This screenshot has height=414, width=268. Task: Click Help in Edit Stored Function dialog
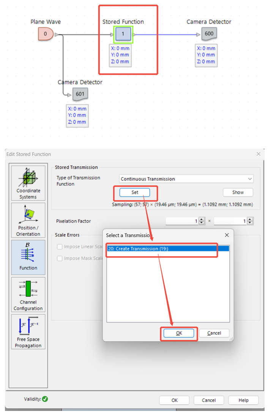click(243, 400)
